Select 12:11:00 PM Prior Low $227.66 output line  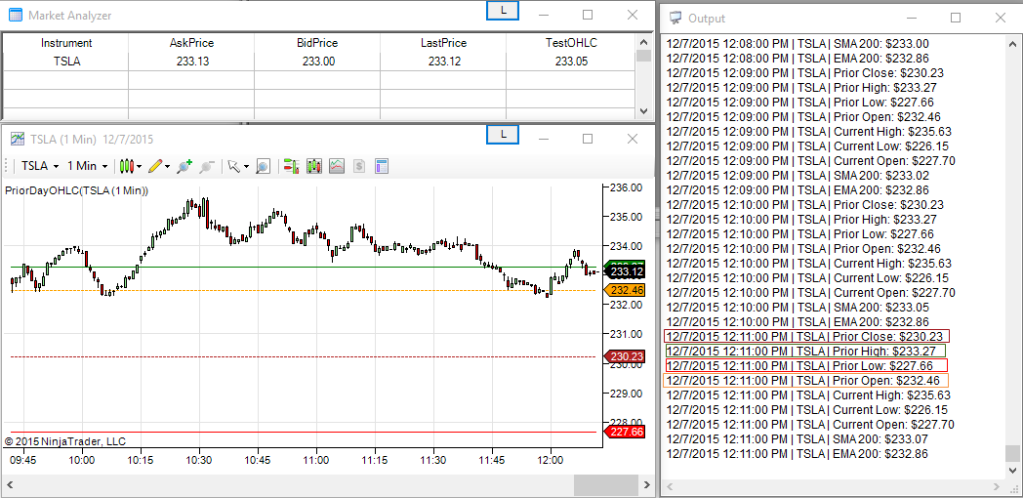point(805,365)
